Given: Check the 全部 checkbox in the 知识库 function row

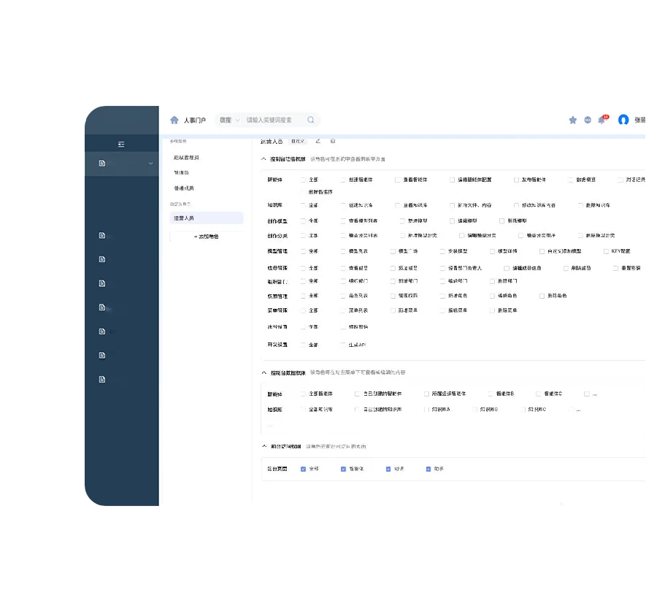Looking at the screenshot, I should pos(304,205).
